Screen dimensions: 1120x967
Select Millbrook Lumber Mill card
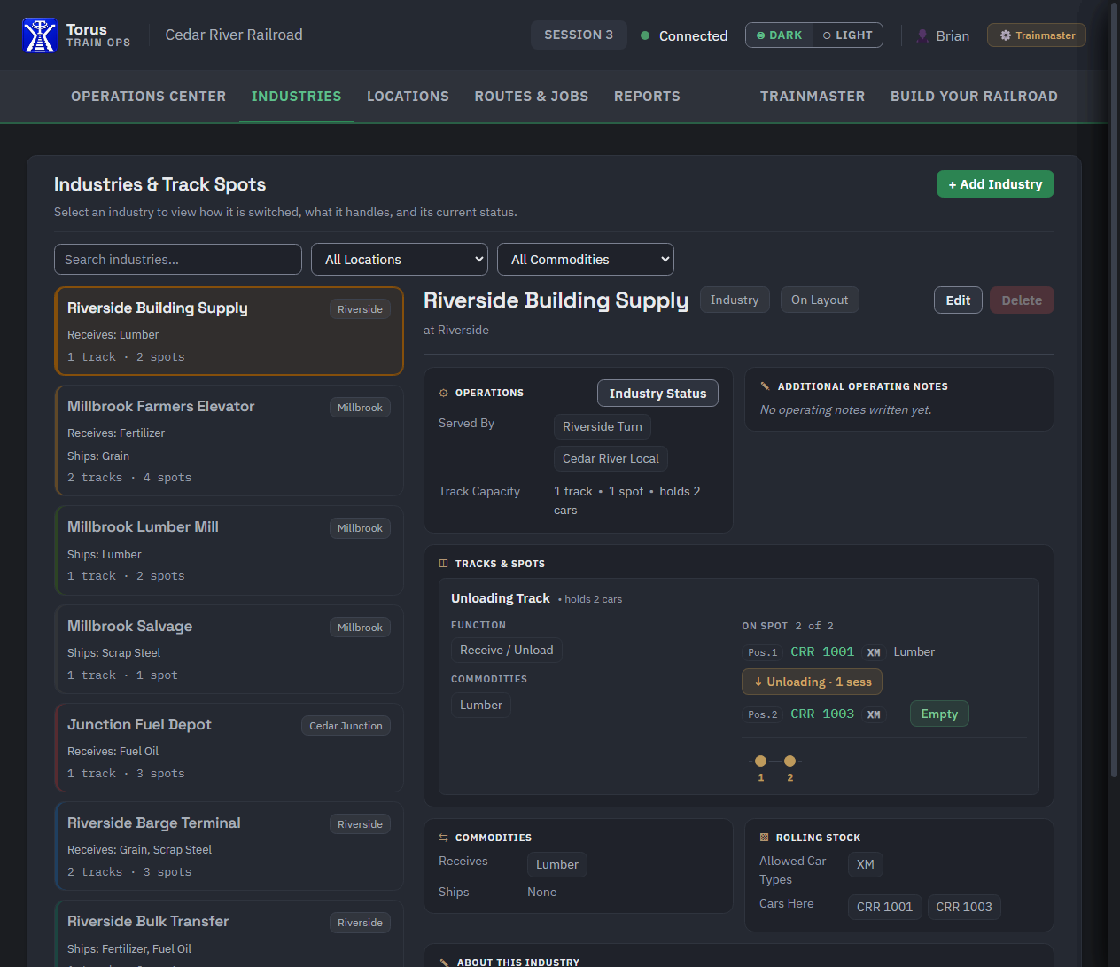(x=229, y=550)
